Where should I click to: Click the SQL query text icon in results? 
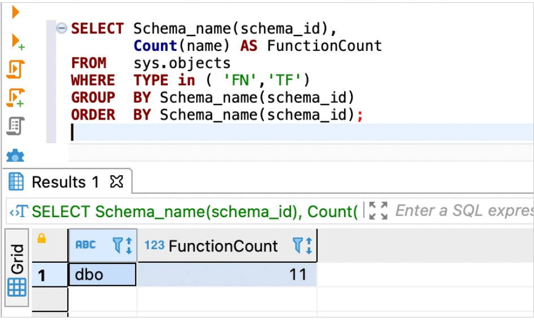point(19,212)
